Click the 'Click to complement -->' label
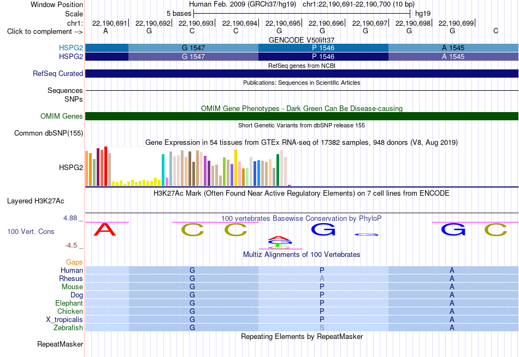 point(45,32)
